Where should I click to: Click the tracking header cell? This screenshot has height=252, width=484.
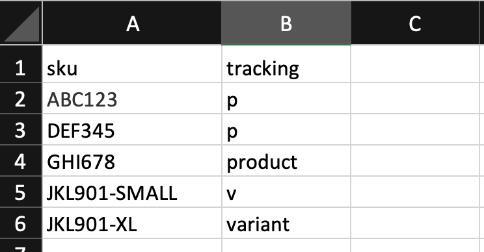(286, 64)
